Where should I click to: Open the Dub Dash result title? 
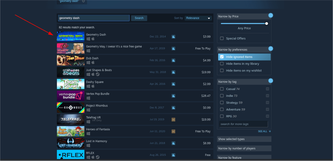(92, 58)
